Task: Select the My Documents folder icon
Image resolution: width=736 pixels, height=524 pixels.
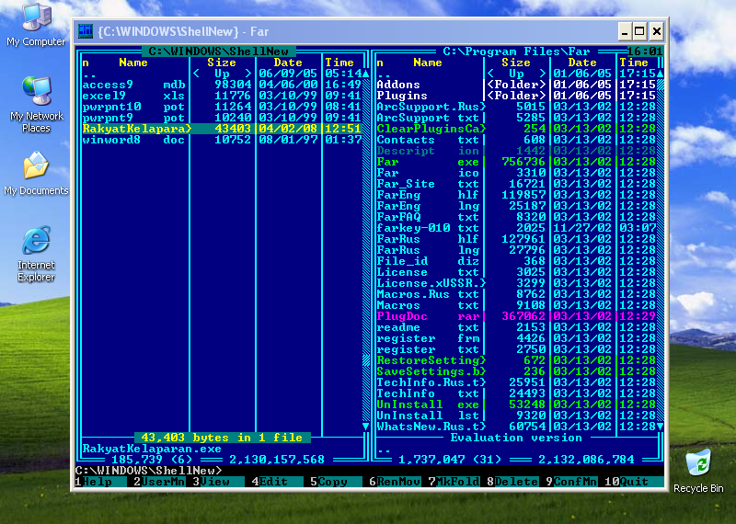Action: [x=36, y=174]
